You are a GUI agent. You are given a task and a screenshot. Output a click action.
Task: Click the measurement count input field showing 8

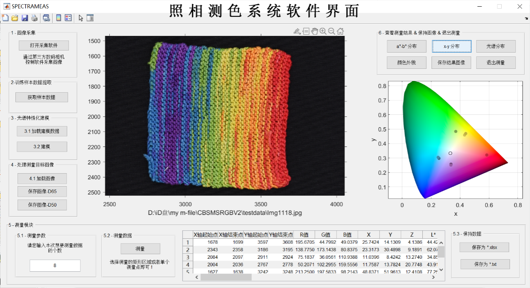pos(55,265)
